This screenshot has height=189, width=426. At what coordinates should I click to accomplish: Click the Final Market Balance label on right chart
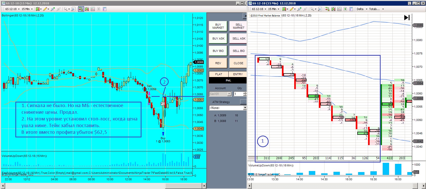point(265,16)
